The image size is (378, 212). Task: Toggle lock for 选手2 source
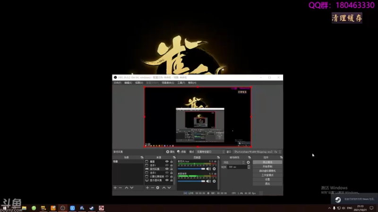(172, 172)
